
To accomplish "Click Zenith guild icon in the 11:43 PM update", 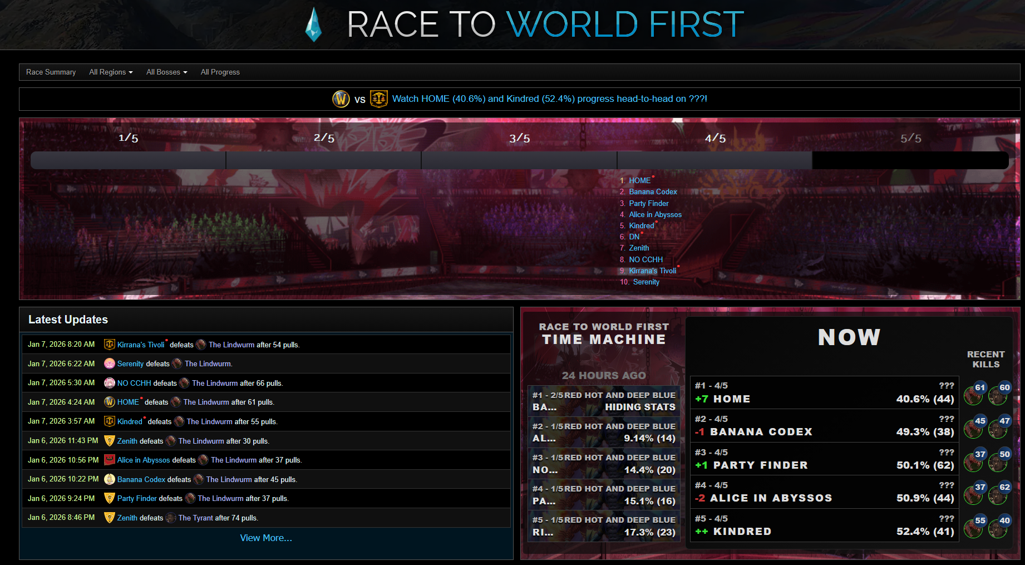I will tap(110, 441).
